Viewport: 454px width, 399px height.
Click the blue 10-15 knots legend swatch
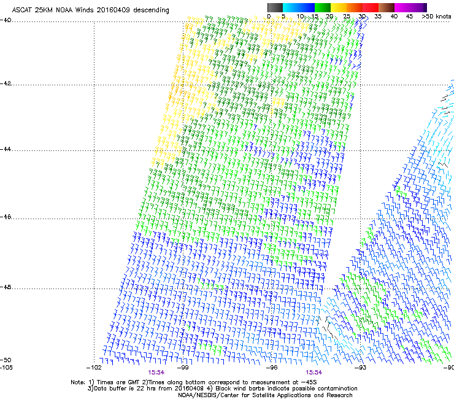point(307,7)
